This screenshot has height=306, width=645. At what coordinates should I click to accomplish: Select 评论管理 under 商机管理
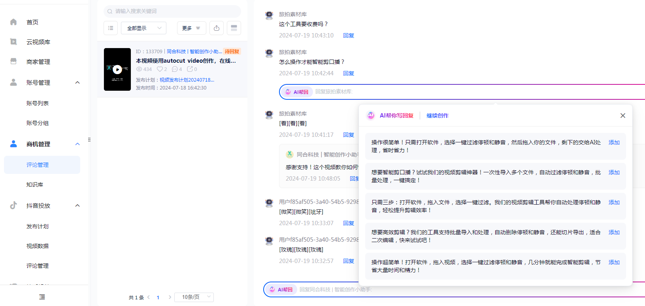click(42, 165)
